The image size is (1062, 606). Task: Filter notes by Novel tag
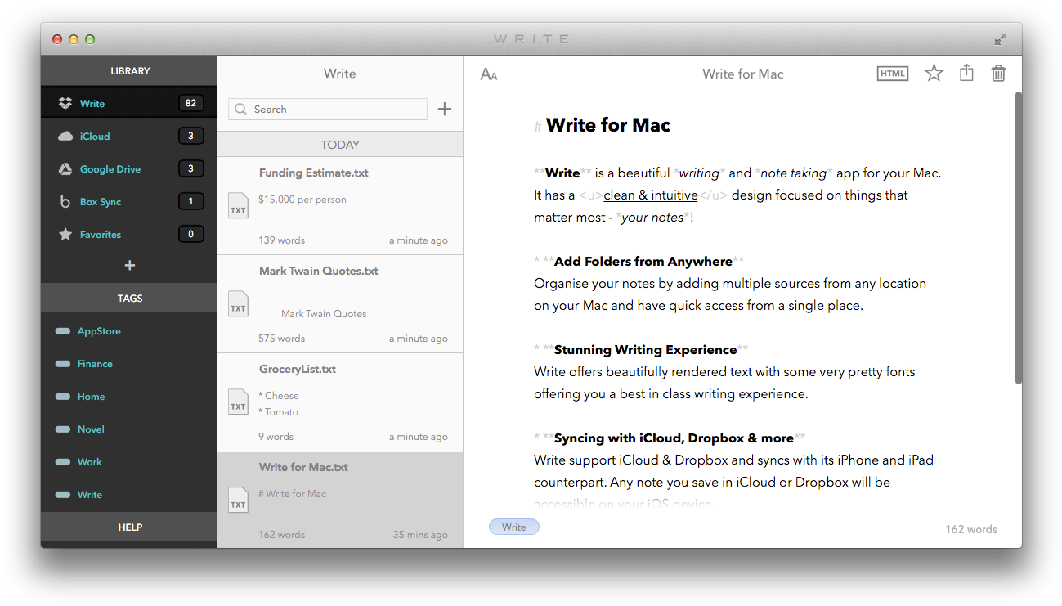(x=129, y=429)
